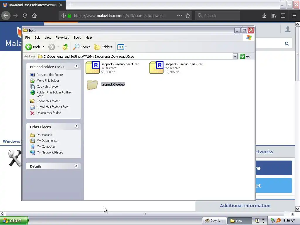
Task: Open the Help menu
Action: pyautogui.click(x=88, y=37)
